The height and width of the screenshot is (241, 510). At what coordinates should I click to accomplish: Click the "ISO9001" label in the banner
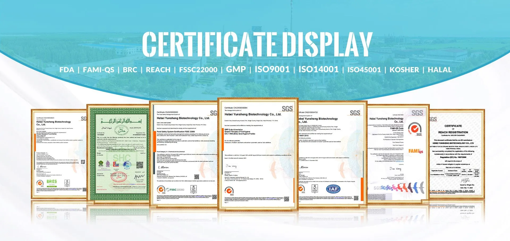272,69
